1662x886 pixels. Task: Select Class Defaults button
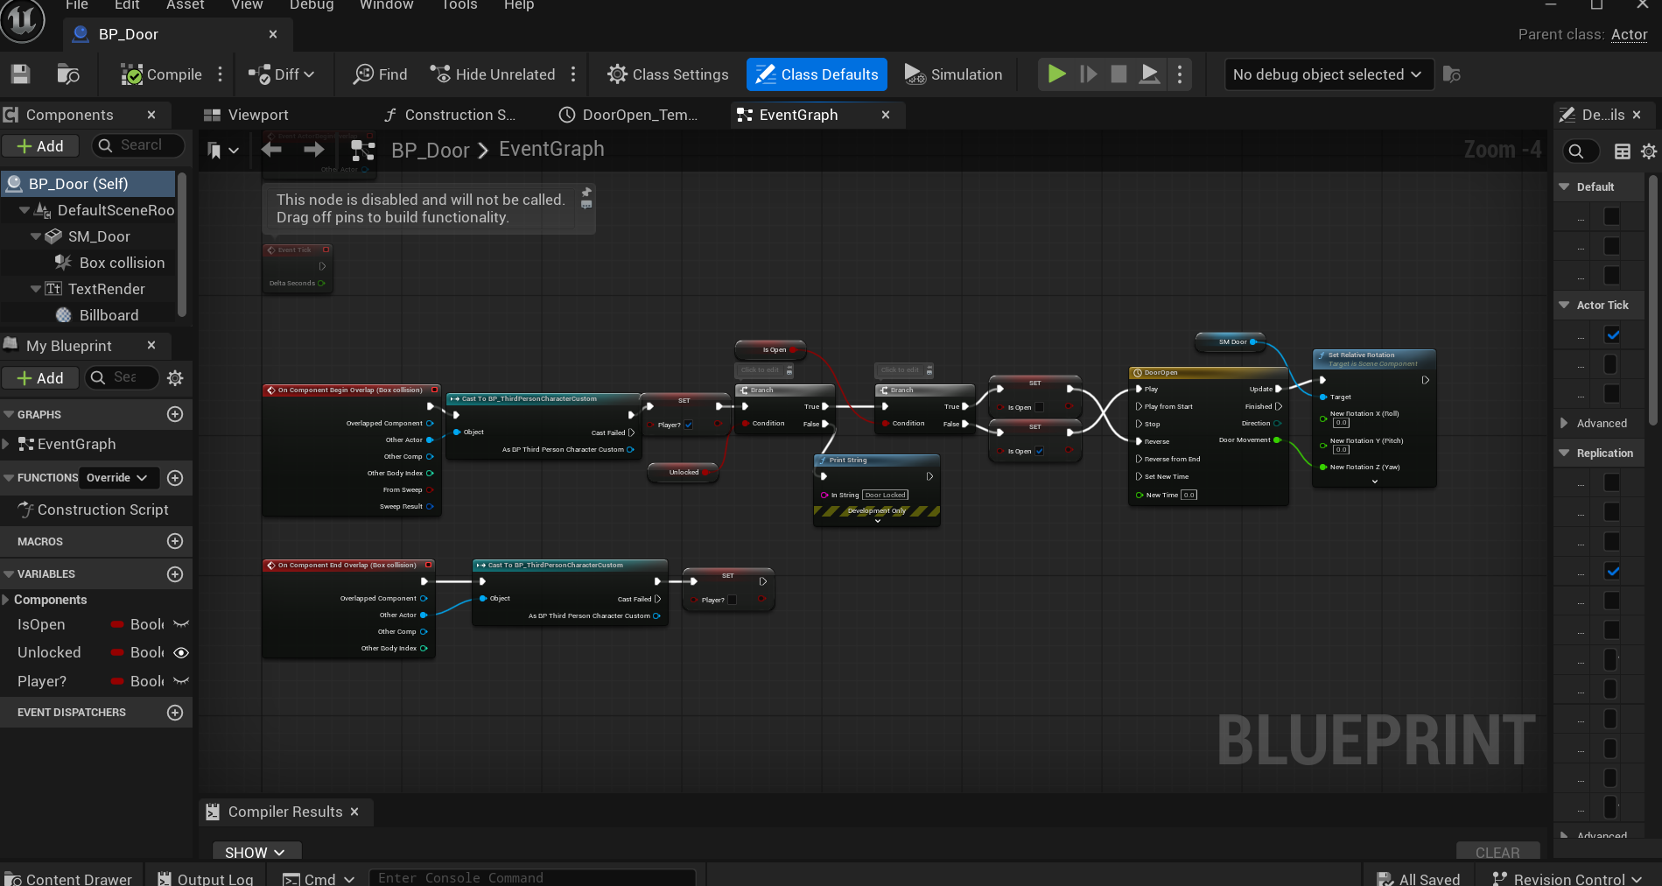817,74
